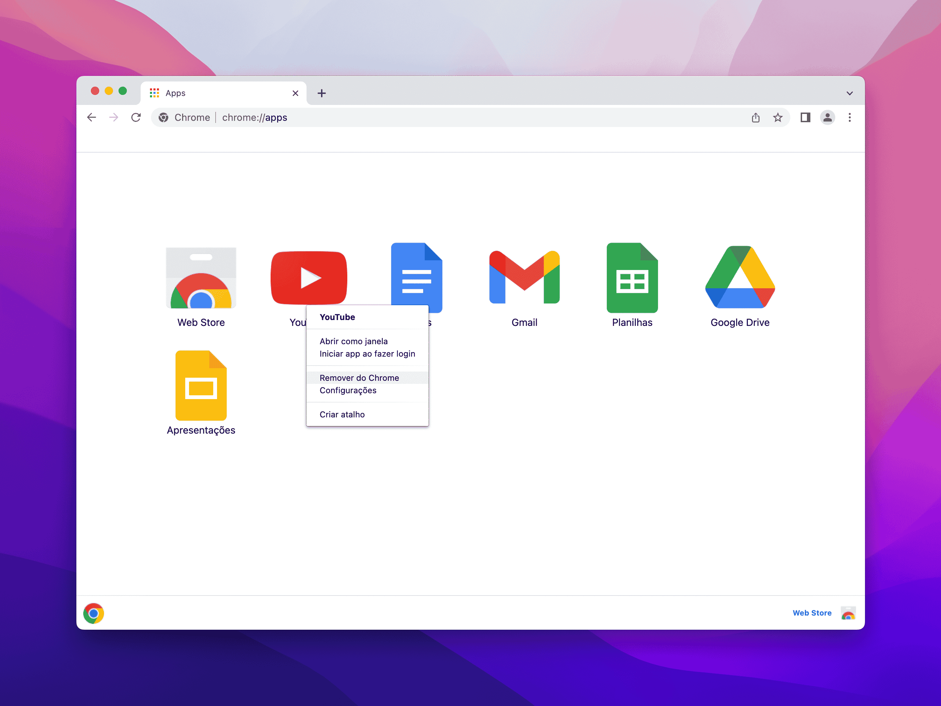Click the 'Gmail' app label
This screenshot has width=941, height=706.
coord(524,322)
